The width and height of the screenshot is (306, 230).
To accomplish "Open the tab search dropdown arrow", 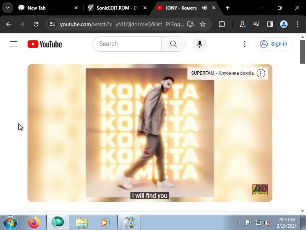I will 8,8.
